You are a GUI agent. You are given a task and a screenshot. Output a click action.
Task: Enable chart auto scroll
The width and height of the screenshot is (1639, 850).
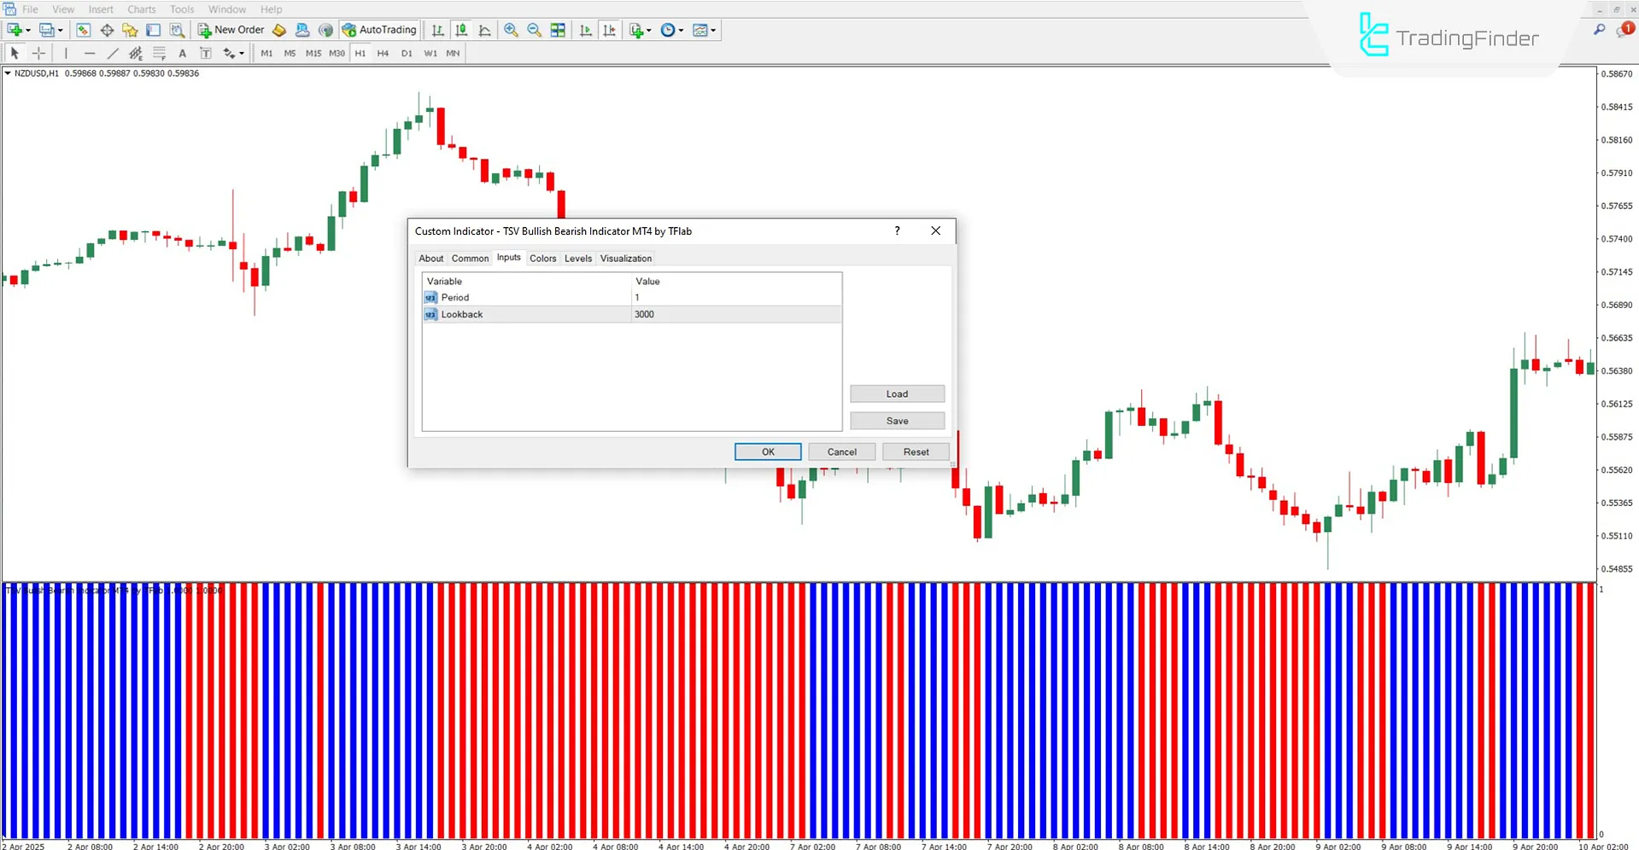[x=586, y=30]
